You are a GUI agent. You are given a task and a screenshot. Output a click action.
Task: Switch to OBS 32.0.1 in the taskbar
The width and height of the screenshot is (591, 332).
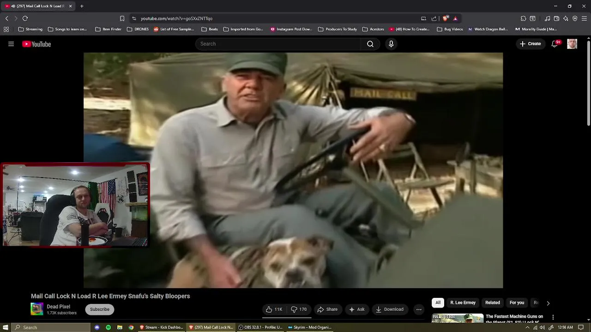click(260, 327)
